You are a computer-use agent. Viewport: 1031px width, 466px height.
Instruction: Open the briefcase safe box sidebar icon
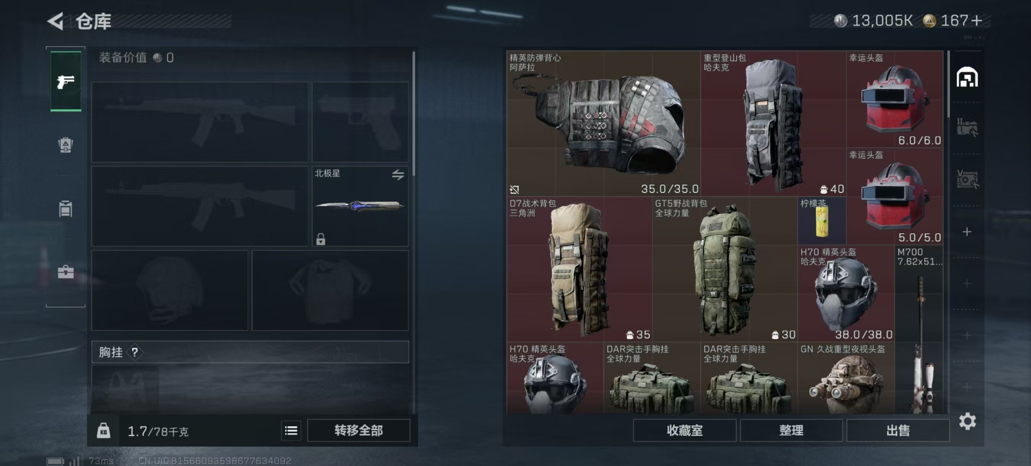tap(66, 271)
